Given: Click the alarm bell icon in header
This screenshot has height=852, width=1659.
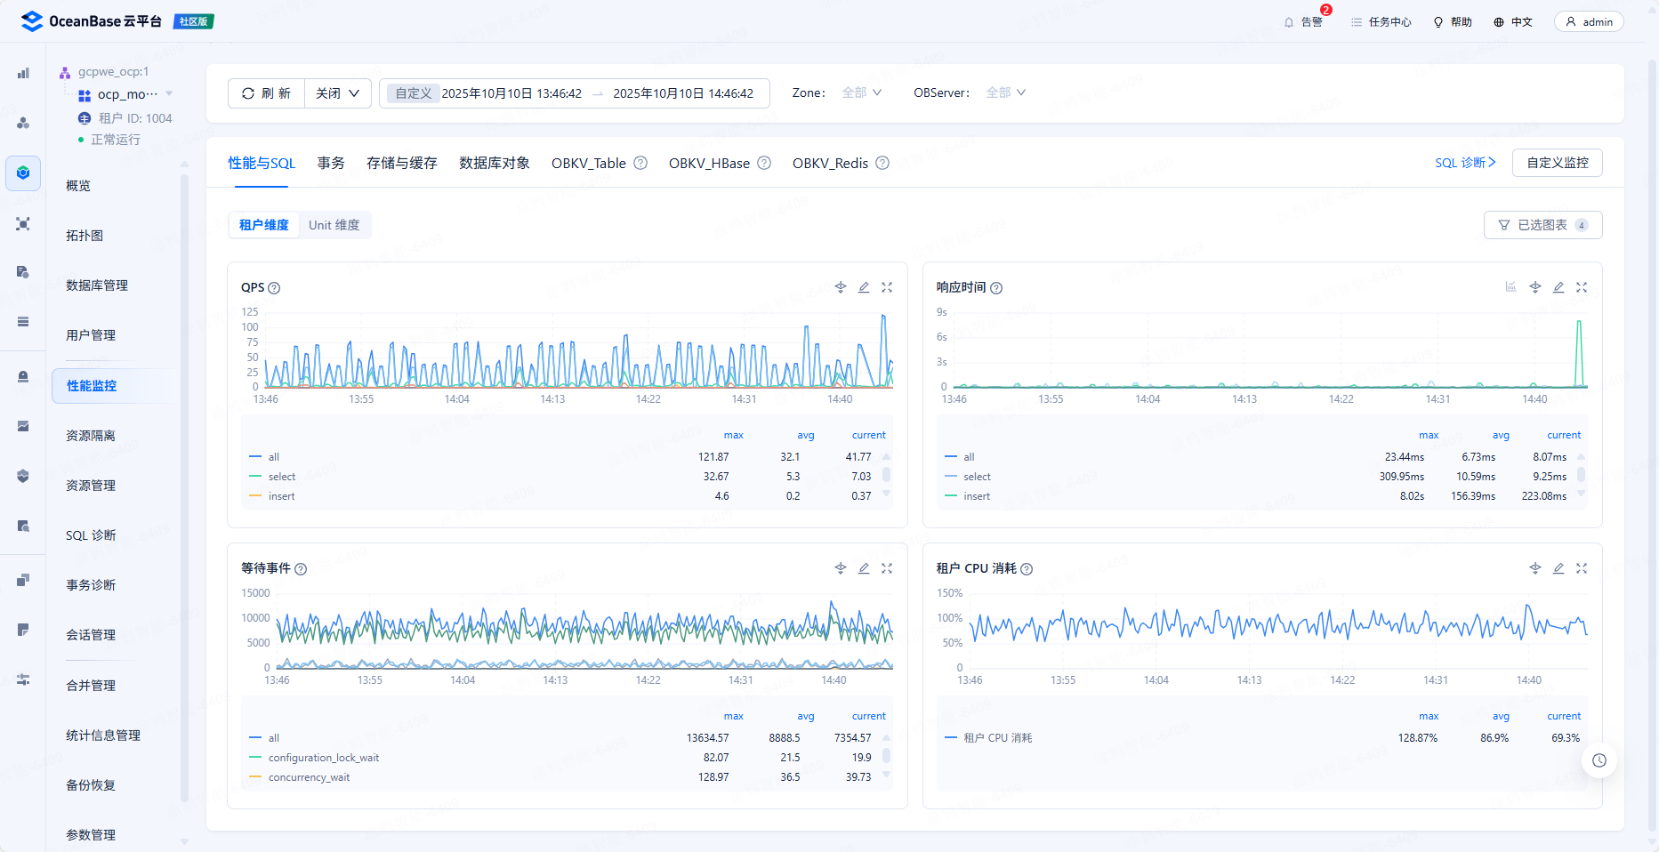Looking at the screenshot, I should coord(1289,22).
